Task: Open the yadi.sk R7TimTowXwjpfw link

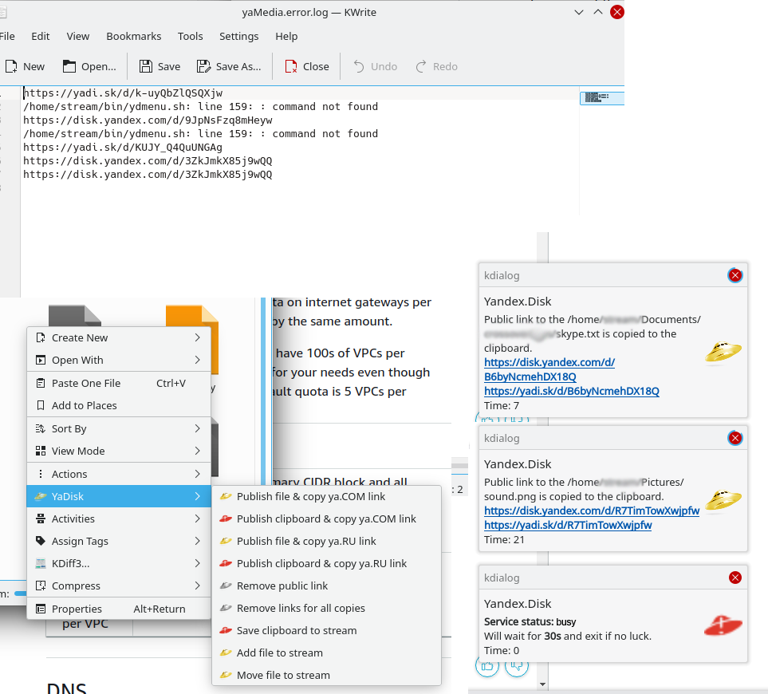Action: tap(568, 525)
